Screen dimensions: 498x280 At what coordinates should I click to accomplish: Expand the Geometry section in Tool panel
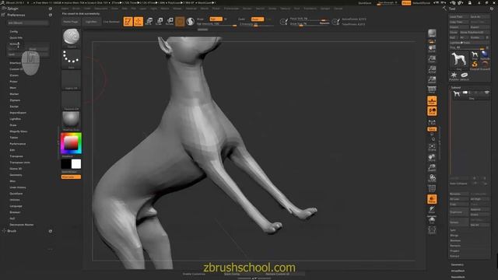point(458,264)
